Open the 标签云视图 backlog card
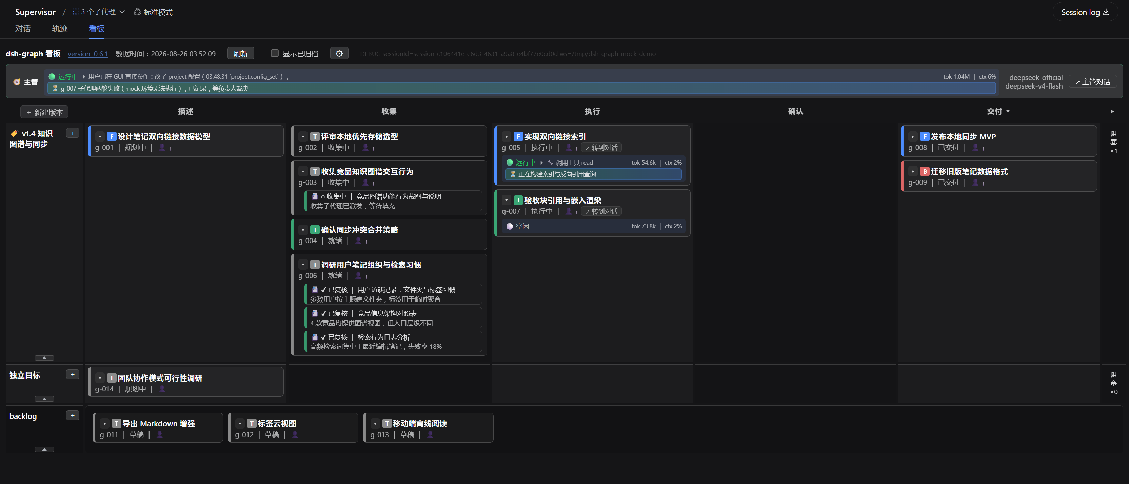This screenshot has height=484, width=1129. 293,428
